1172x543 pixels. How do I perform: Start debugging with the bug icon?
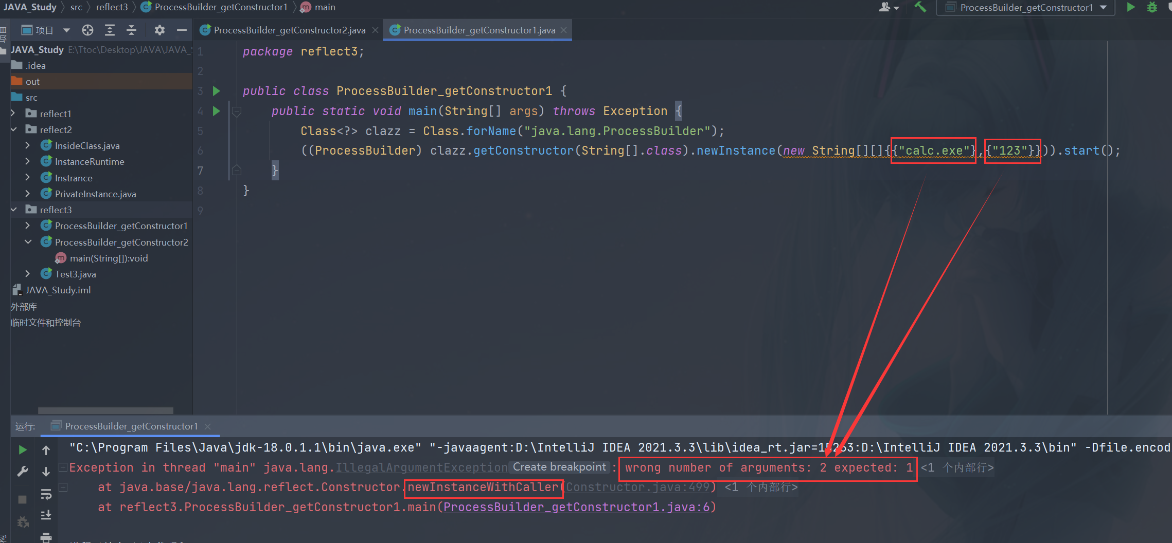tap(1152, 7)
